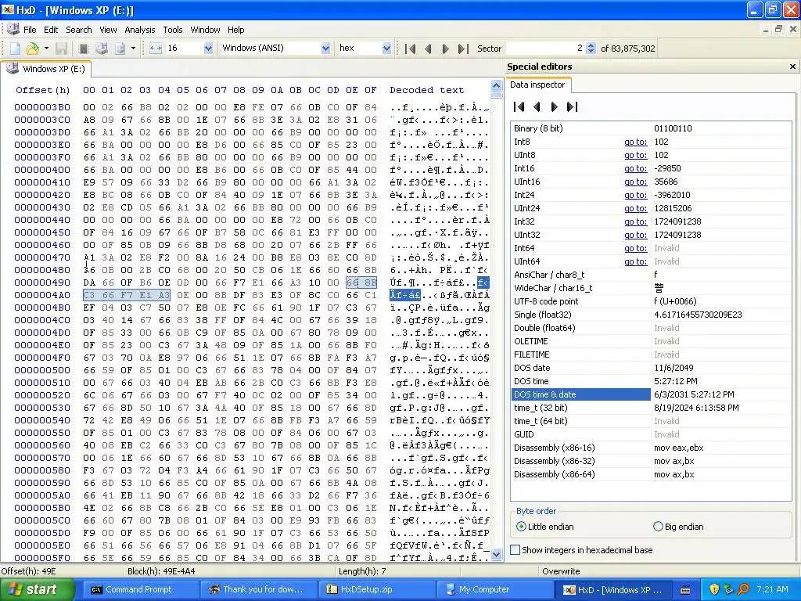The width and height of the screenshot is (801, 601).
Task: Jump to the first sector
Action: pyautogui.click(x=410, y=49)
